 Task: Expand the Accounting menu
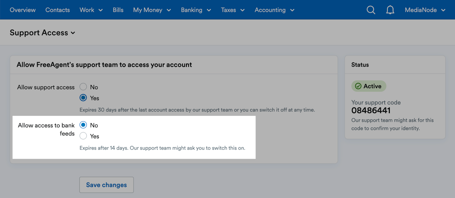(274, 10)
